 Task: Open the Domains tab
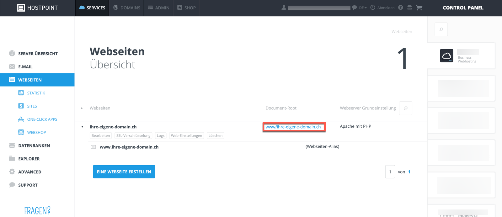(x=127, y=8)
